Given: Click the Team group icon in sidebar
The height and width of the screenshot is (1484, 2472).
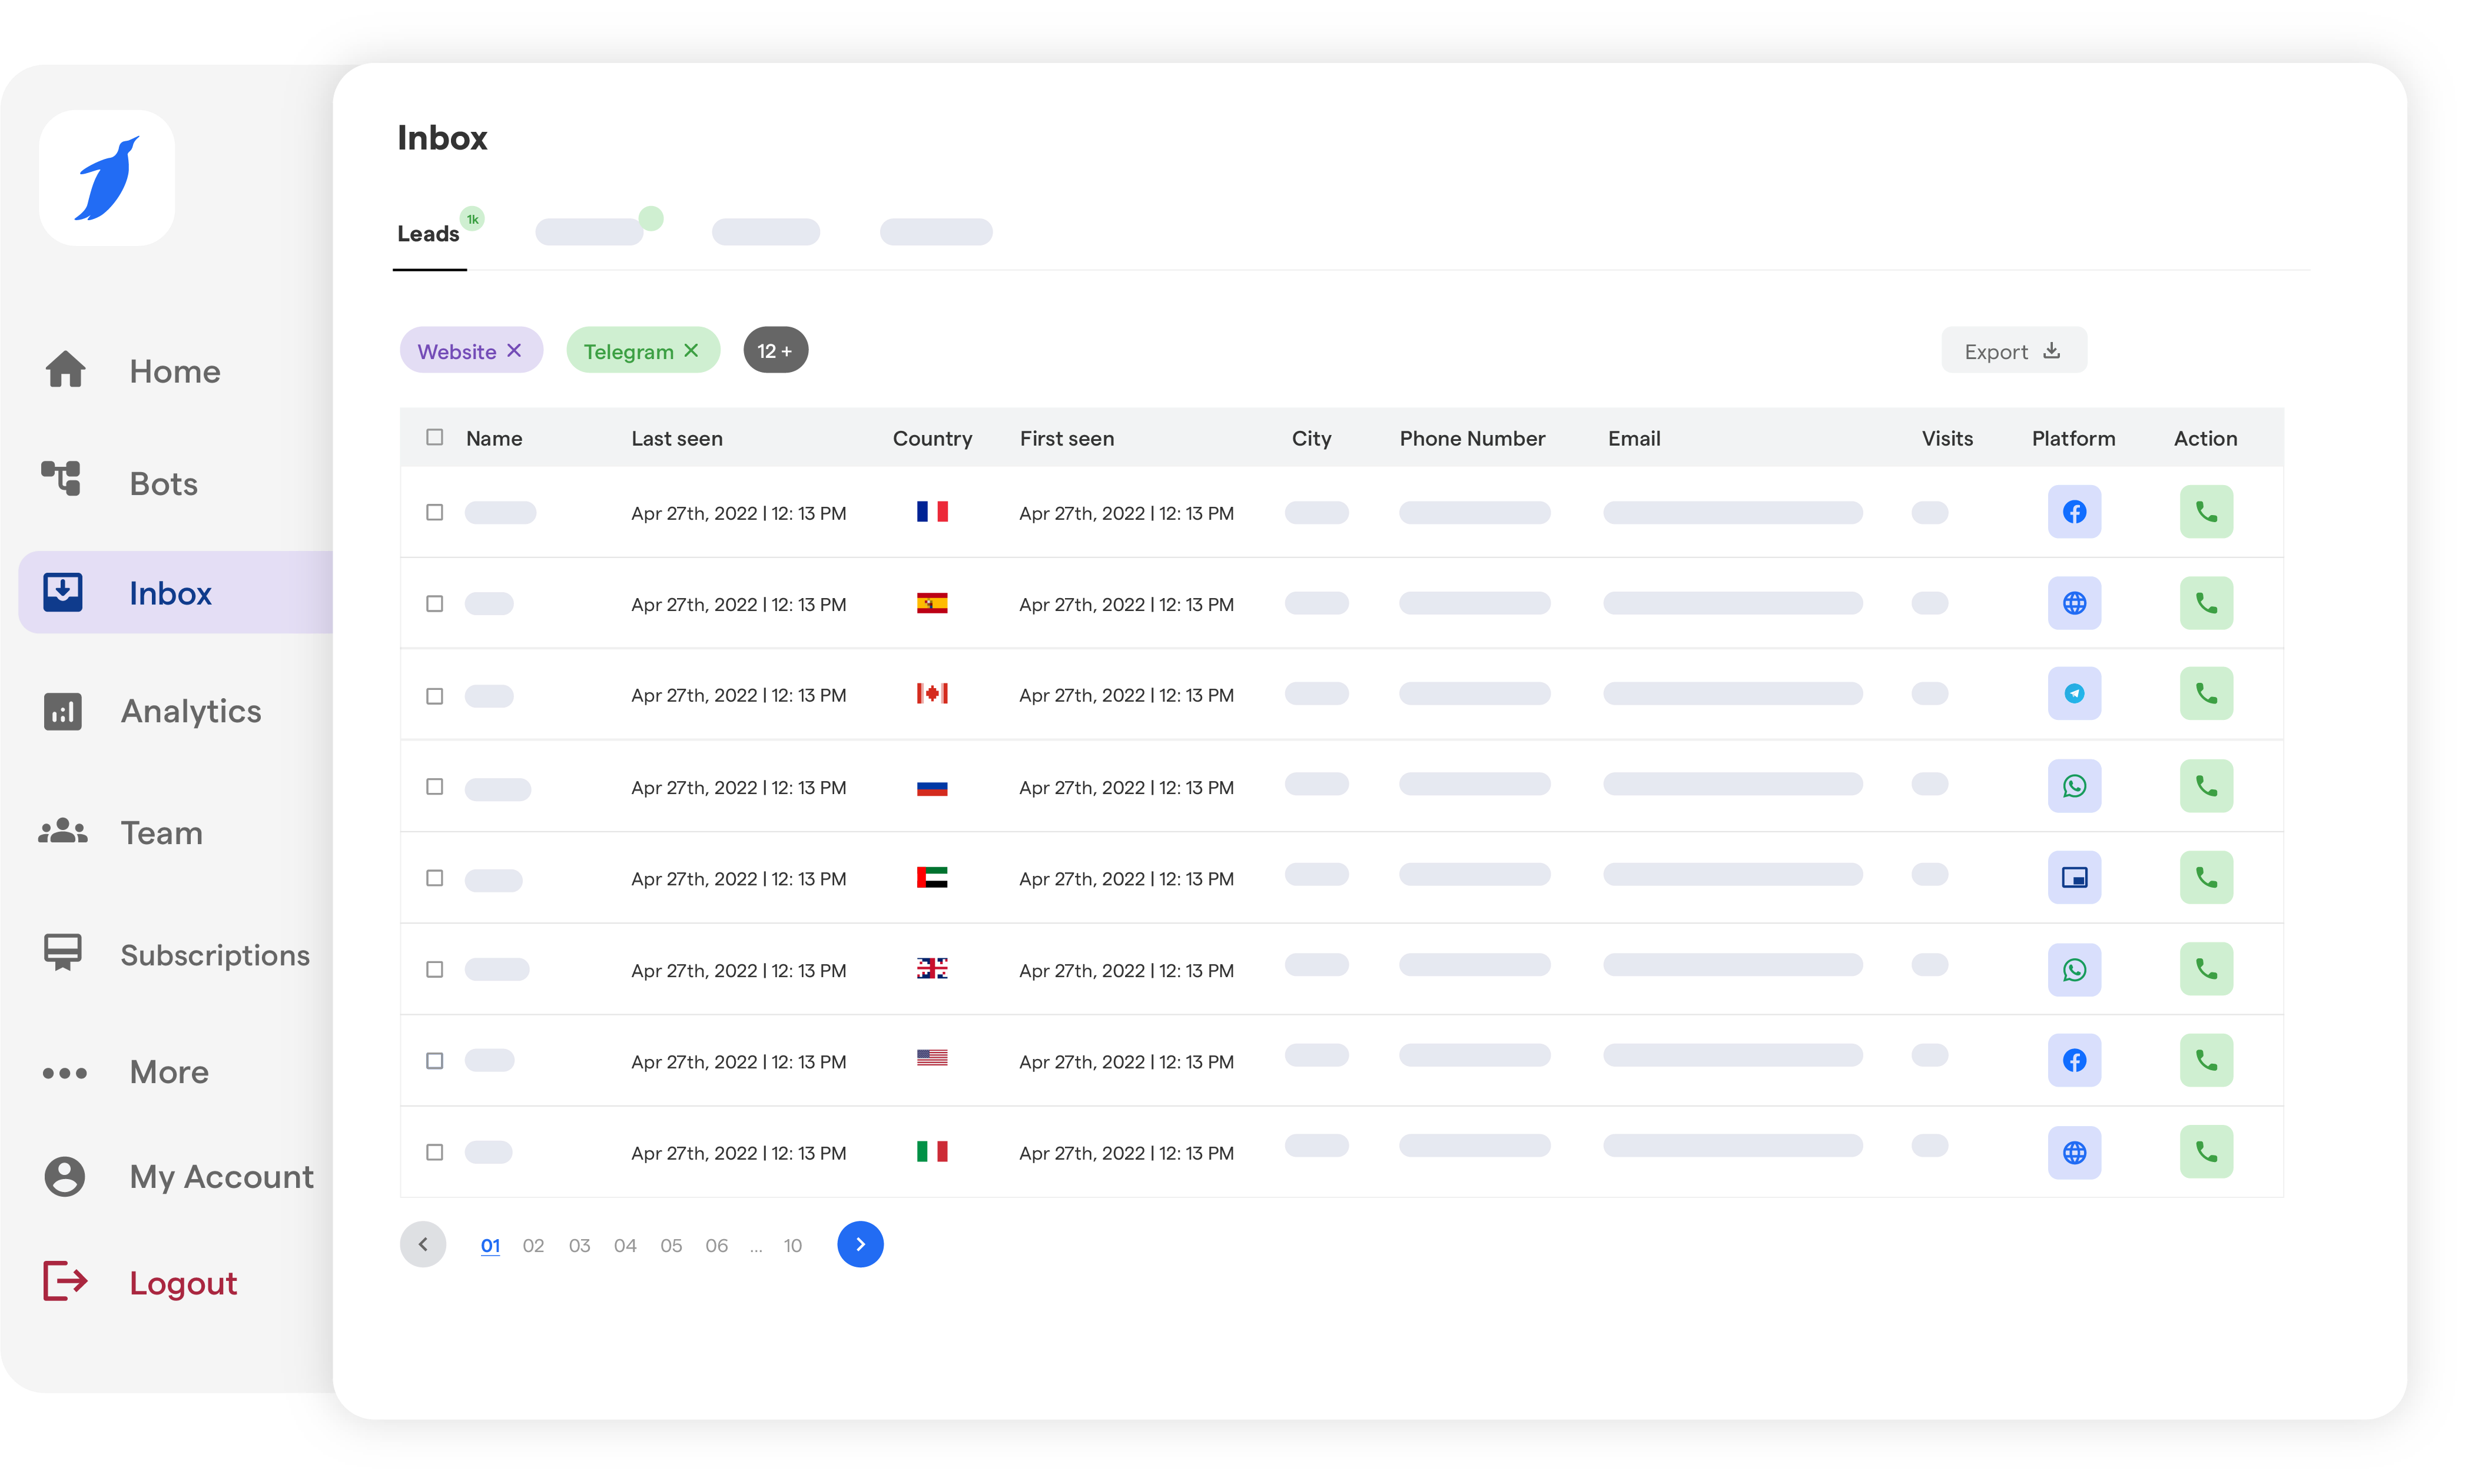Looking at the screenshot, I should [x=63, y=832].
